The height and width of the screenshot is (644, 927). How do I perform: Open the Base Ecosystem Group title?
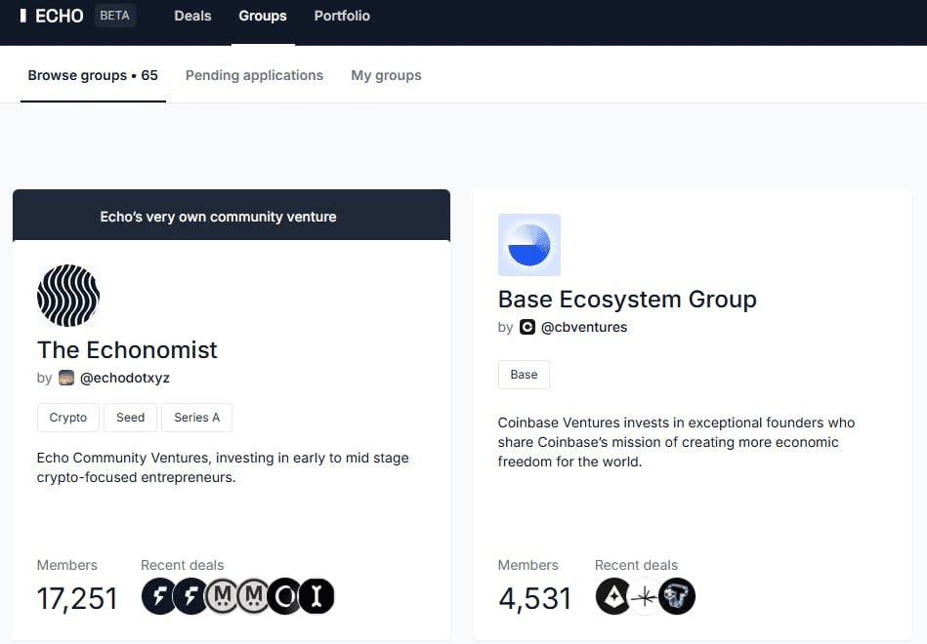coord(627,299)
